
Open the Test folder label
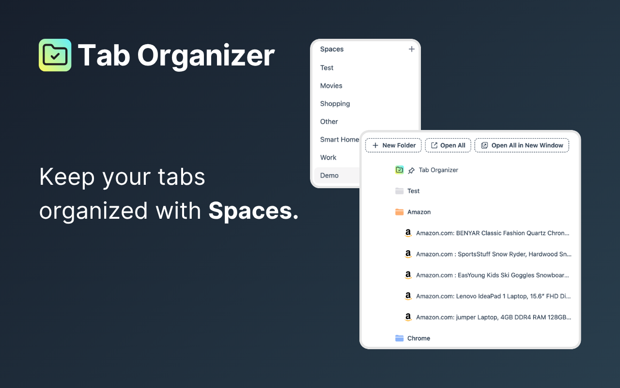(x=414, y=191)
